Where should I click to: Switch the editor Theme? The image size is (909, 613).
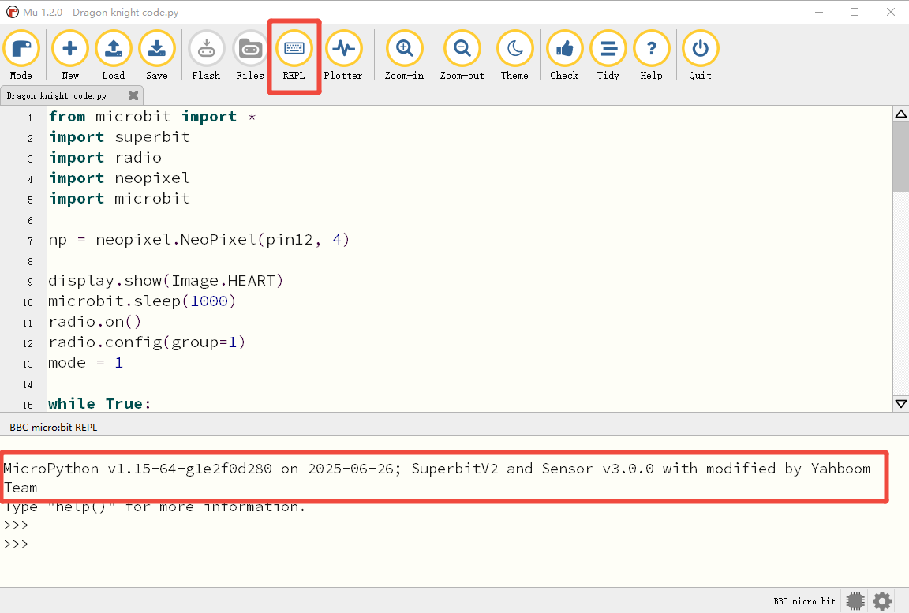coord(514,56)
